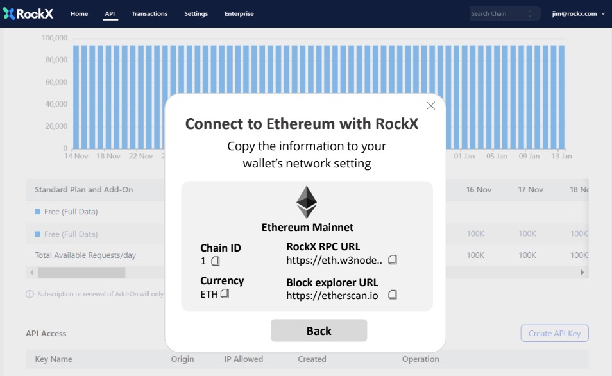Click the 09 Jan axis label
The image size is (612, 376).
[x=529, y=156]
